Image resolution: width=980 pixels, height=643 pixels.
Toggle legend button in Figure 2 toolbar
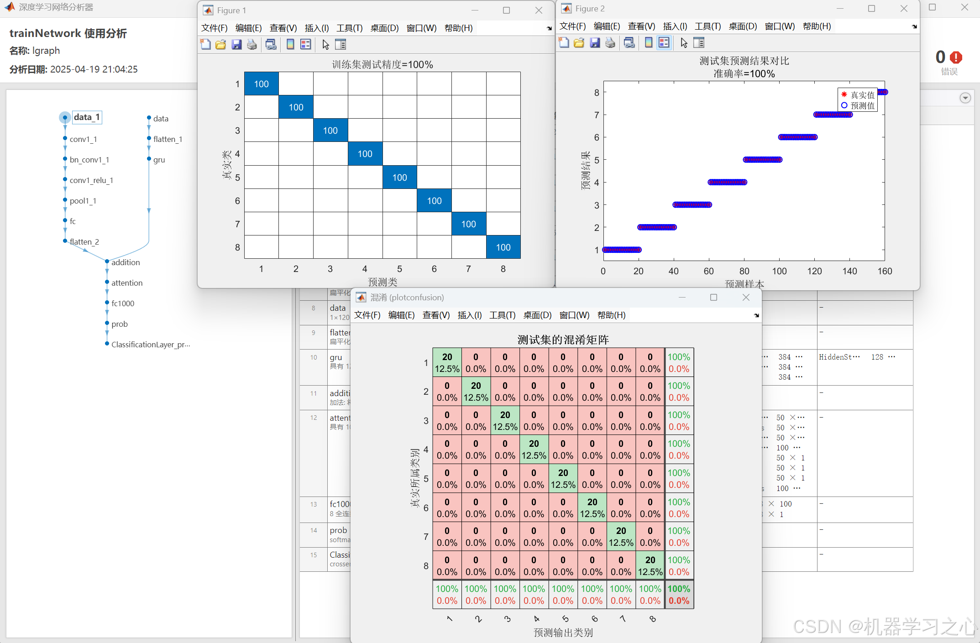pos(664,42)
